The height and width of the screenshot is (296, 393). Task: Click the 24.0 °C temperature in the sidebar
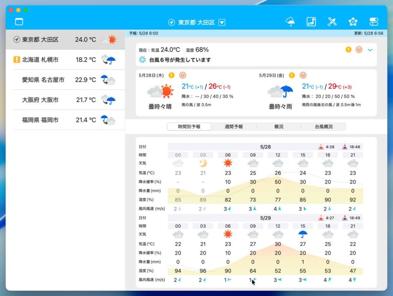point(86,39)
